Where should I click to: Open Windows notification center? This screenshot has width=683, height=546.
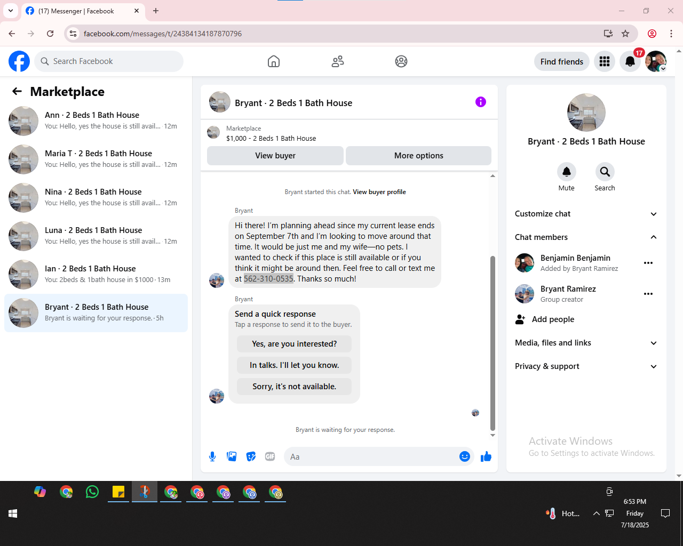[x=665, y=513]
